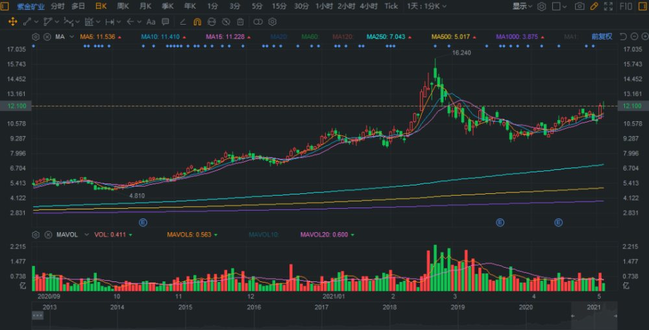Click the 前复权 adjustment button

602,37
